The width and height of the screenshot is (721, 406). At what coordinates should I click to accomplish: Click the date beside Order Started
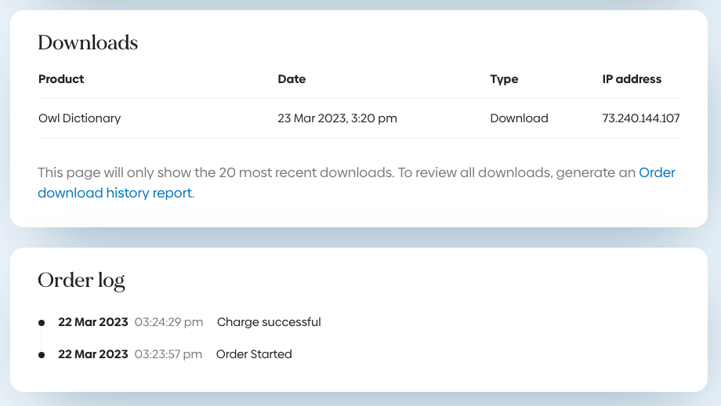click(93, 354)
